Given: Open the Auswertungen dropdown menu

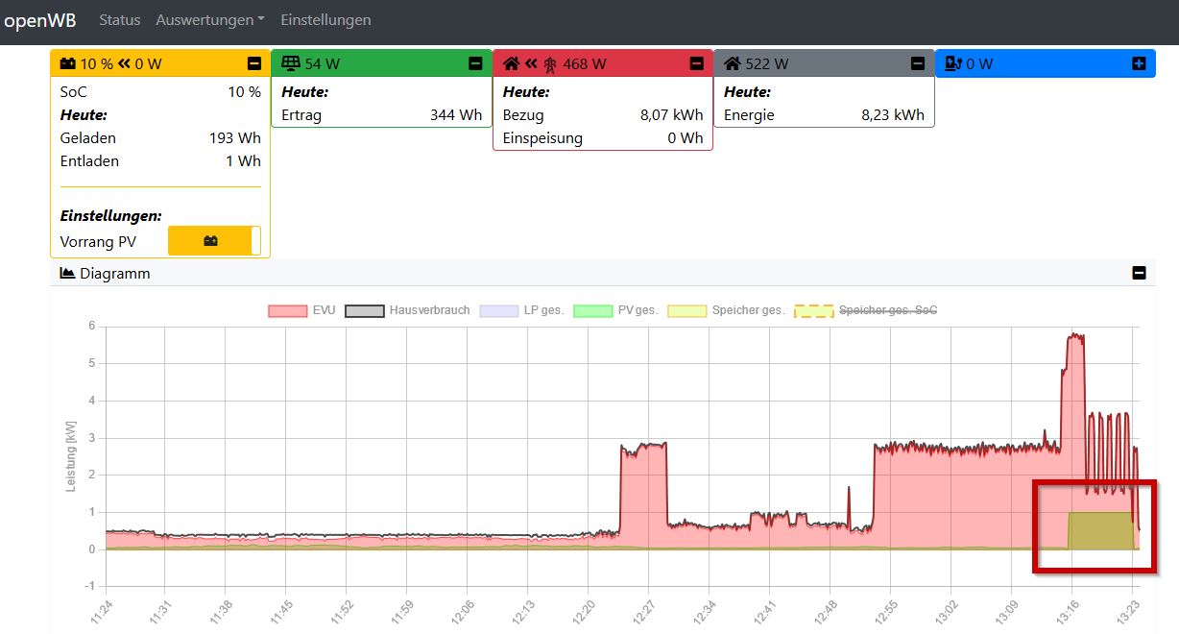Looking at the screenshot, I should (x=210, y=20).
